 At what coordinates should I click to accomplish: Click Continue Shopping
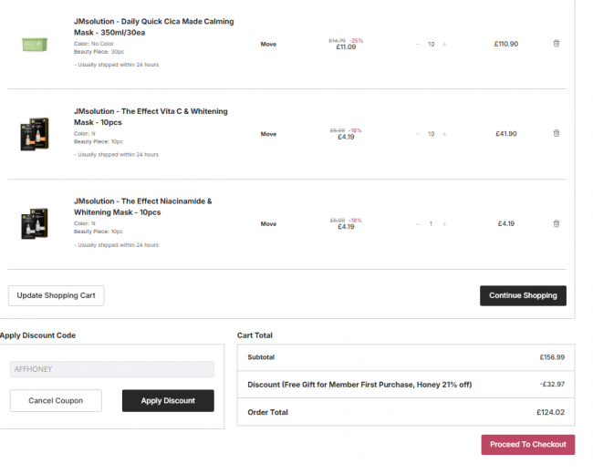[x=523, y=295]
